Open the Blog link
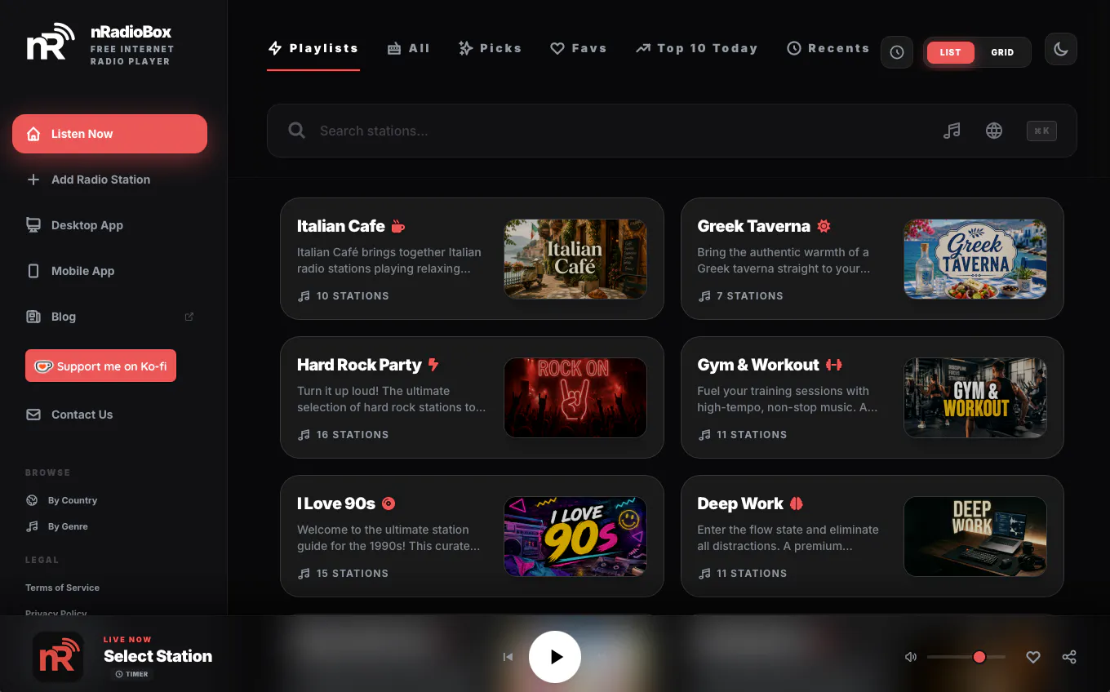The image size is (1110, 692). (x=109, y=317)
